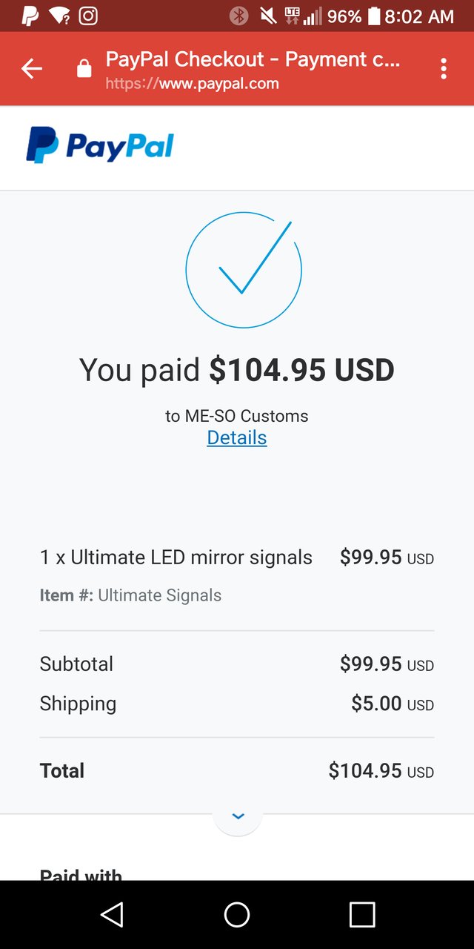Tap the Instagram notification icon
The image size is (474, 949).
click(x=88, y=16)
